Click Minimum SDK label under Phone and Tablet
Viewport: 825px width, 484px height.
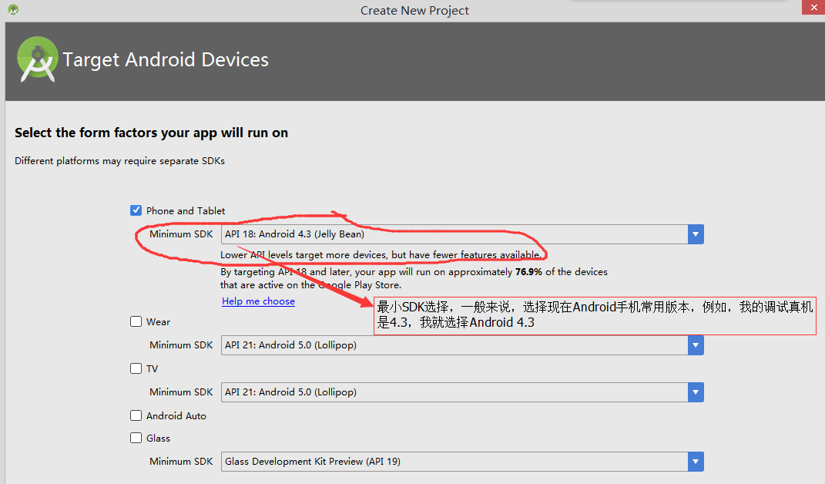click(181, 234)
